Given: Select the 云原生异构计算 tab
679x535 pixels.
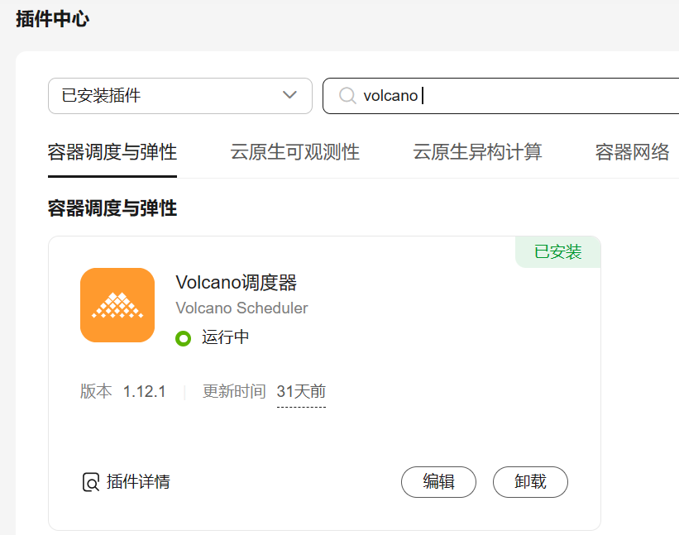Looking at the screenshot, I should pos(478,152).
